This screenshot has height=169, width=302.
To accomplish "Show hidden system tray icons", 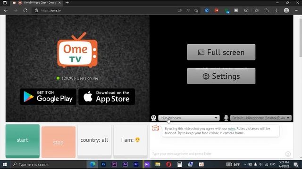I will tap(244, 164).
